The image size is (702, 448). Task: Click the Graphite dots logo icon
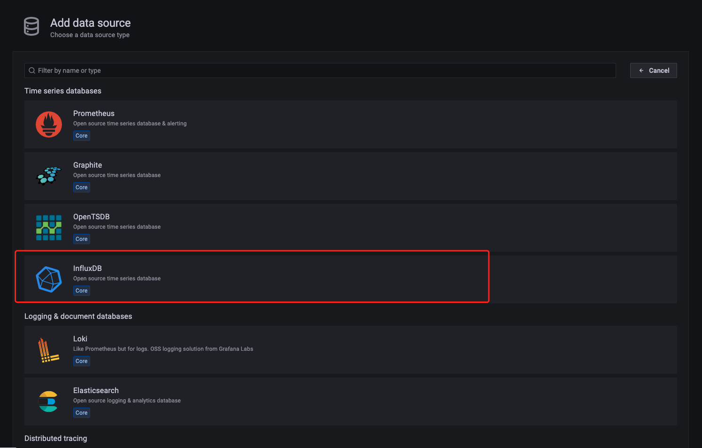pyautogui.click(x=49, y=176)
